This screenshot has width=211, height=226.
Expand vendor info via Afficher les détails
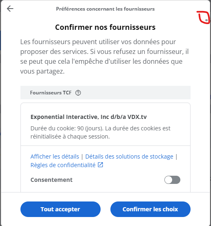tap(55, 157)
